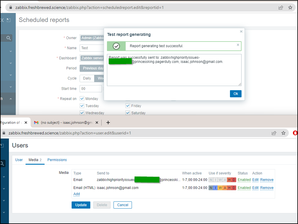
Task: Click orange H severity box in Email row
Action: (229, 180)
